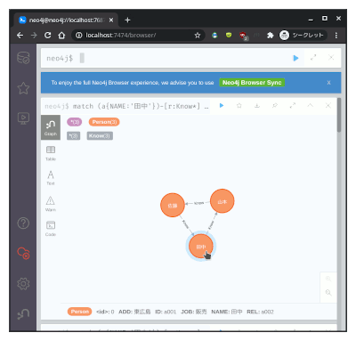Go forward in the browser

tap(34, 36)
